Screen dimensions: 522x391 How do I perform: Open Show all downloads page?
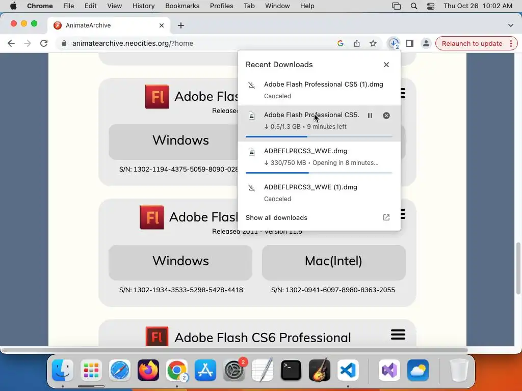pyautogui.click(x=276, y=217)
